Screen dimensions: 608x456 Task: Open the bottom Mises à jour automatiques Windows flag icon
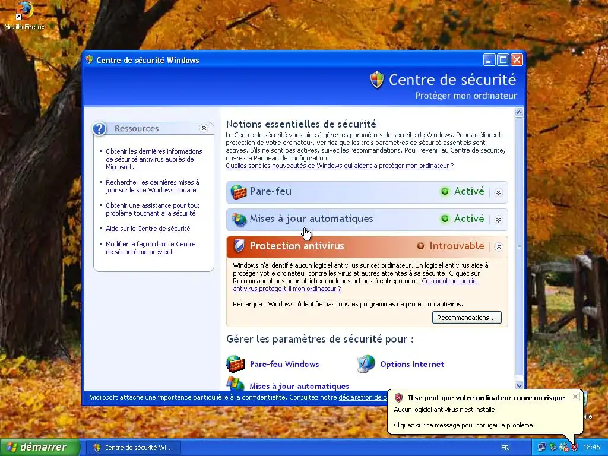[236, 384]
